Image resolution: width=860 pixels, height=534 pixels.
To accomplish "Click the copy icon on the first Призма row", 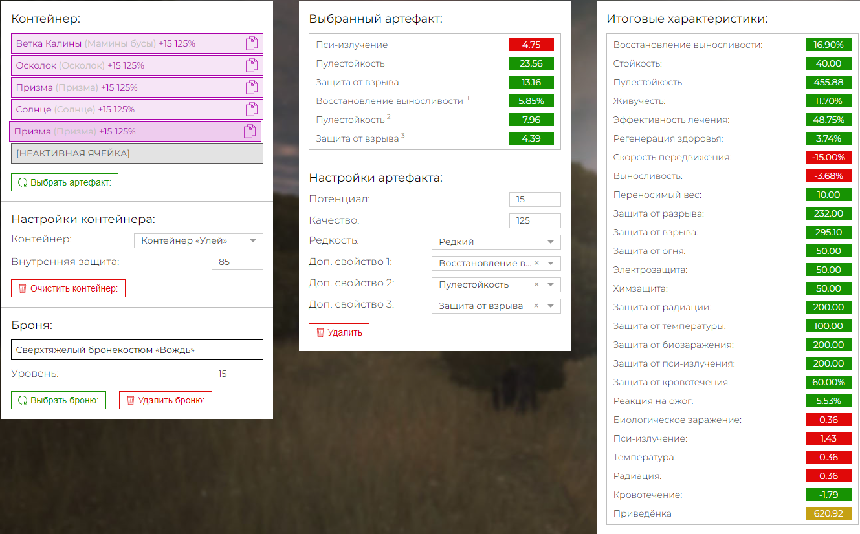I will pyautogui.click(x=252, y=87).
